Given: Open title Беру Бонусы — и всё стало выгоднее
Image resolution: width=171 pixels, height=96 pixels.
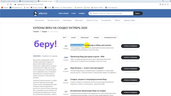Looking at the screenshot, I should 87,68.
